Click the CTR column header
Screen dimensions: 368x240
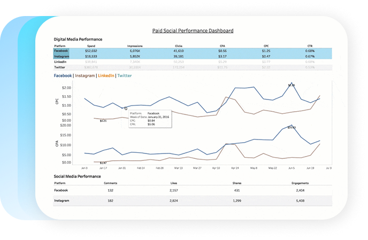pos(310,46)
